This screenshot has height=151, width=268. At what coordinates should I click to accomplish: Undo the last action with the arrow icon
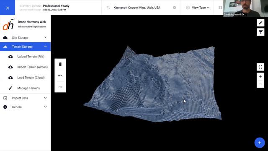click(x=60, y=75)
